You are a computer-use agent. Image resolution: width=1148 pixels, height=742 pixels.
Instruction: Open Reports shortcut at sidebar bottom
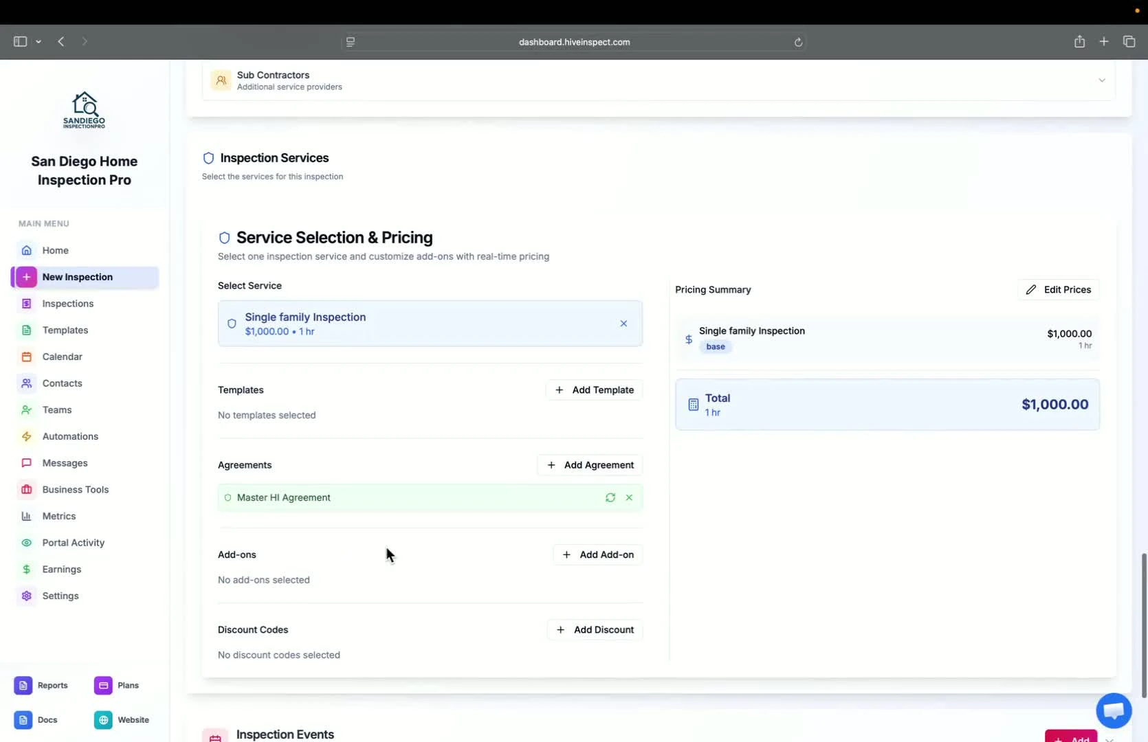coord(41,686)
